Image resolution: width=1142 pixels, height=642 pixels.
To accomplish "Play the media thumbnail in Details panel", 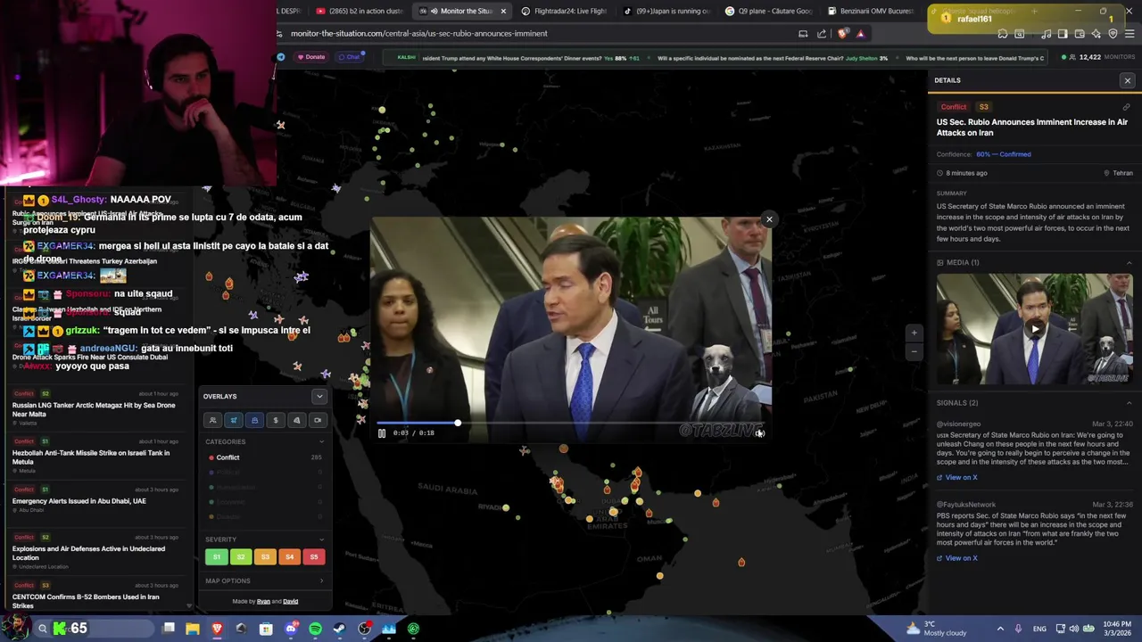I will pyautogui.click(x=1035, y=329).
